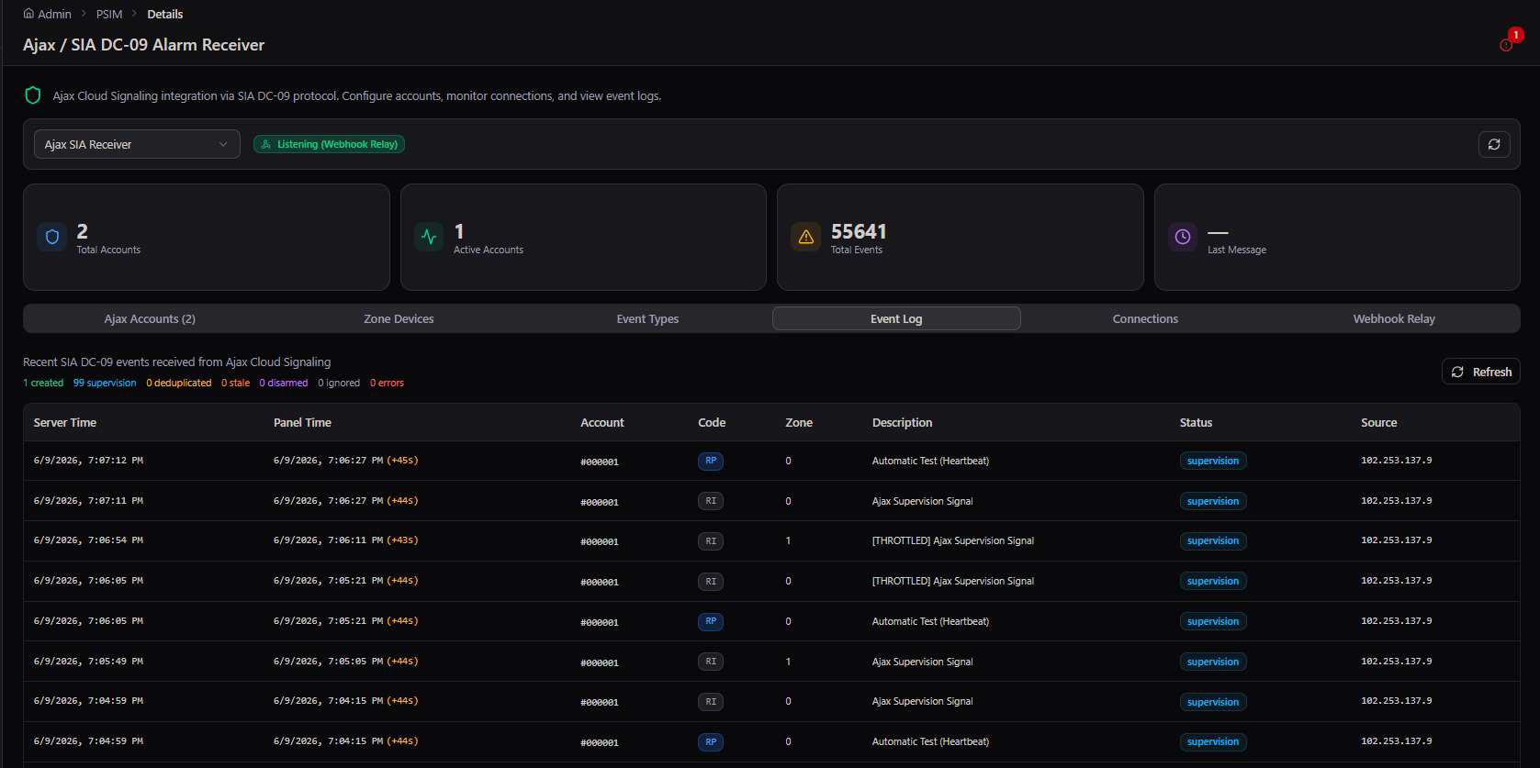
Task: Click supervision status badge in 7:07:12 PM row
Action: (x=1213, y=461)
